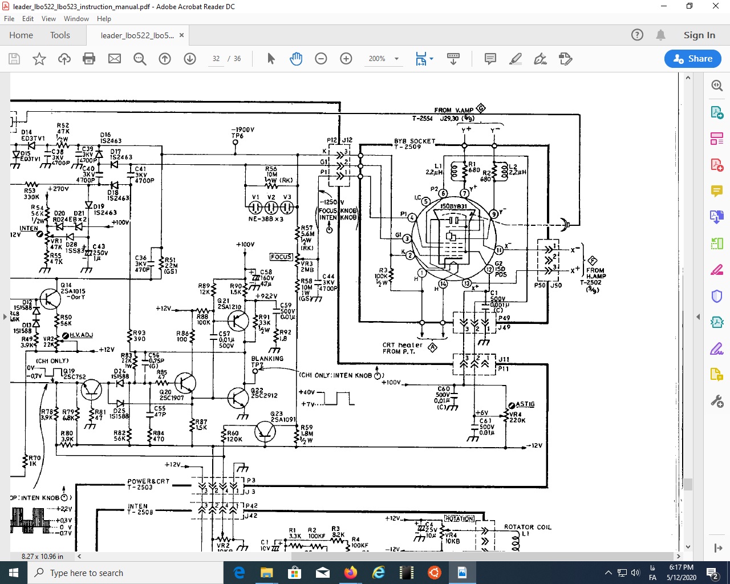The image size is (730, 584).
Task: Zoom out with the minus icon
Action: [x=321, y=59]
